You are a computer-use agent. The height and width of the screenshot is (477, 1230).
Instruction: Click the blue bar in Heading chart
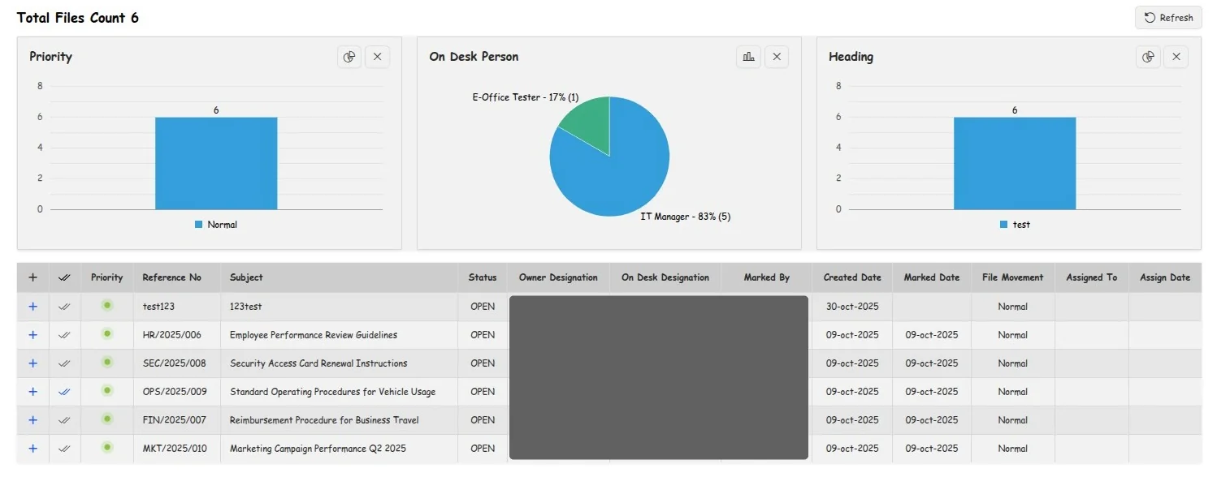click(1015, 163)
